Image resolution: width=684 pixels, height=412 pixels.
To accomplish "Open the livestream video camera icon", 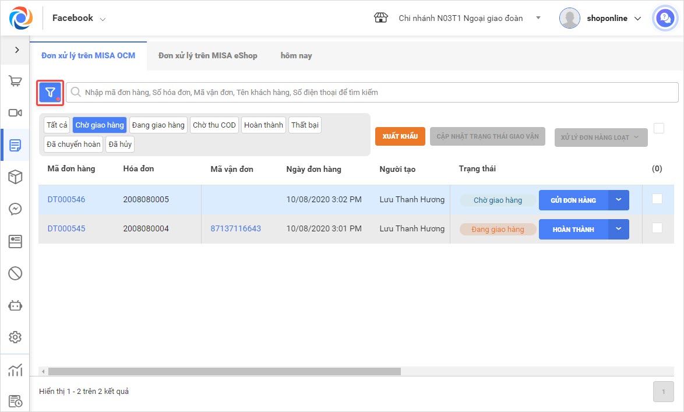I will [15, 113].
